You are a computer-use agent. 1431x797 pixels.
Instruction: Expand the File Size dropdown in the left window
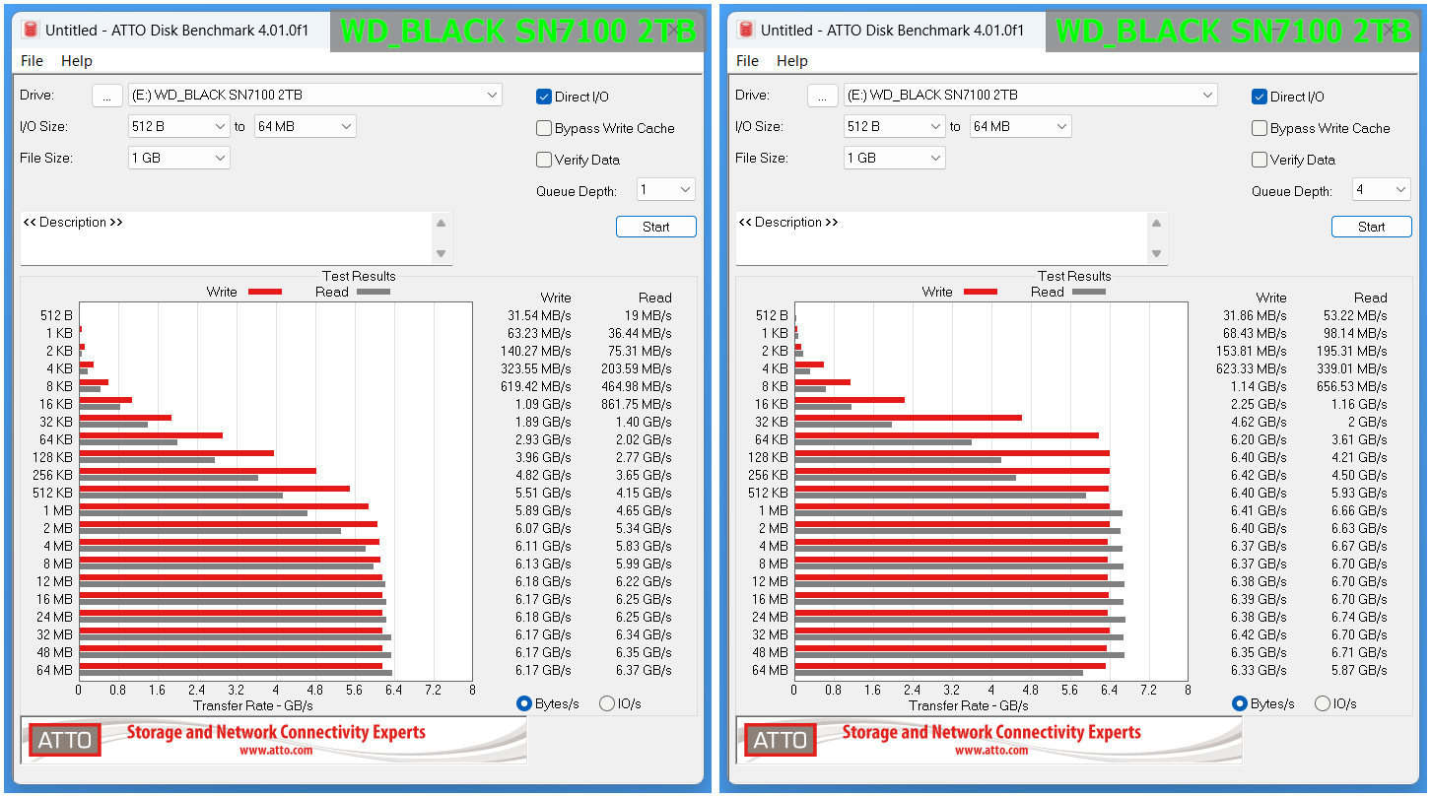click(178, 158)
